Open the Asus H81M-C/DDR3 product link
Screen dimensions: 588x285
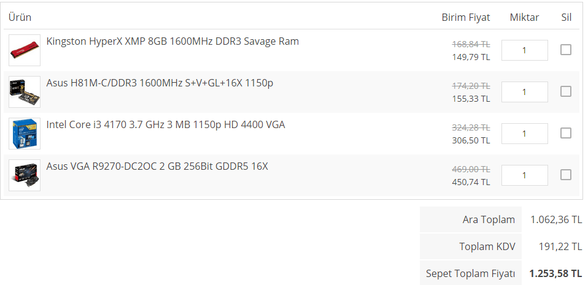pos(160,83)
